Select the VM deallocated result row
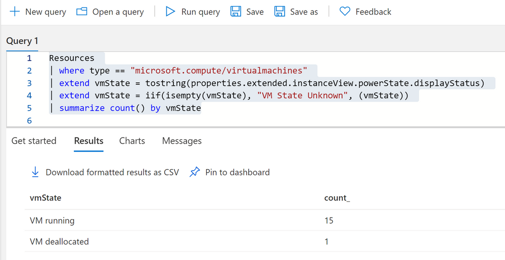This screenshot has height=260, width=505. tap(265, 241)
